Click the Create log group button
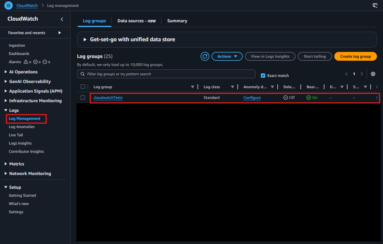 [x=355, y=56]
